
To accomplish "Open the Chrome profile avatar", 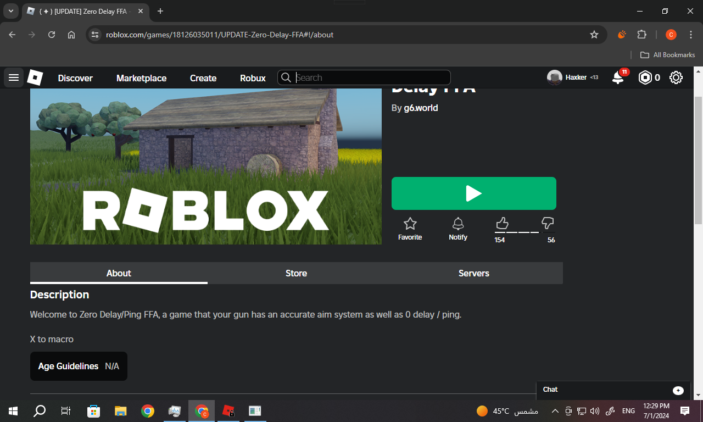I will pyautogui.click(x=671, y=35).
